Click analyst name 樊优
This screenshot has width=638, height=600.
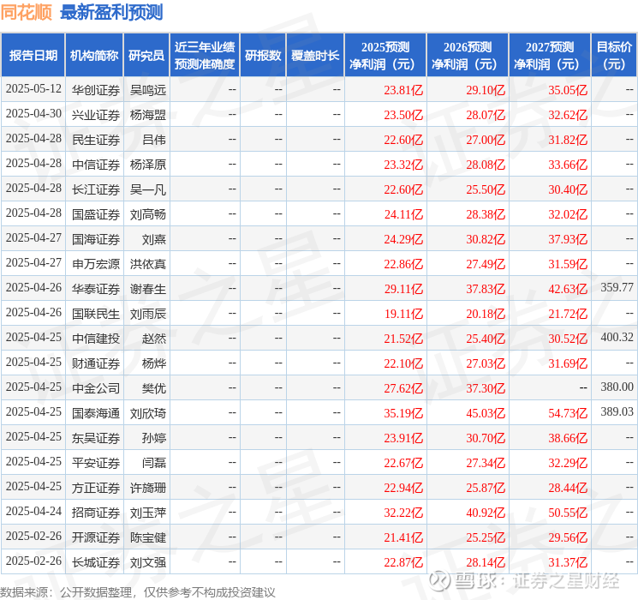(x=154, y=388)
